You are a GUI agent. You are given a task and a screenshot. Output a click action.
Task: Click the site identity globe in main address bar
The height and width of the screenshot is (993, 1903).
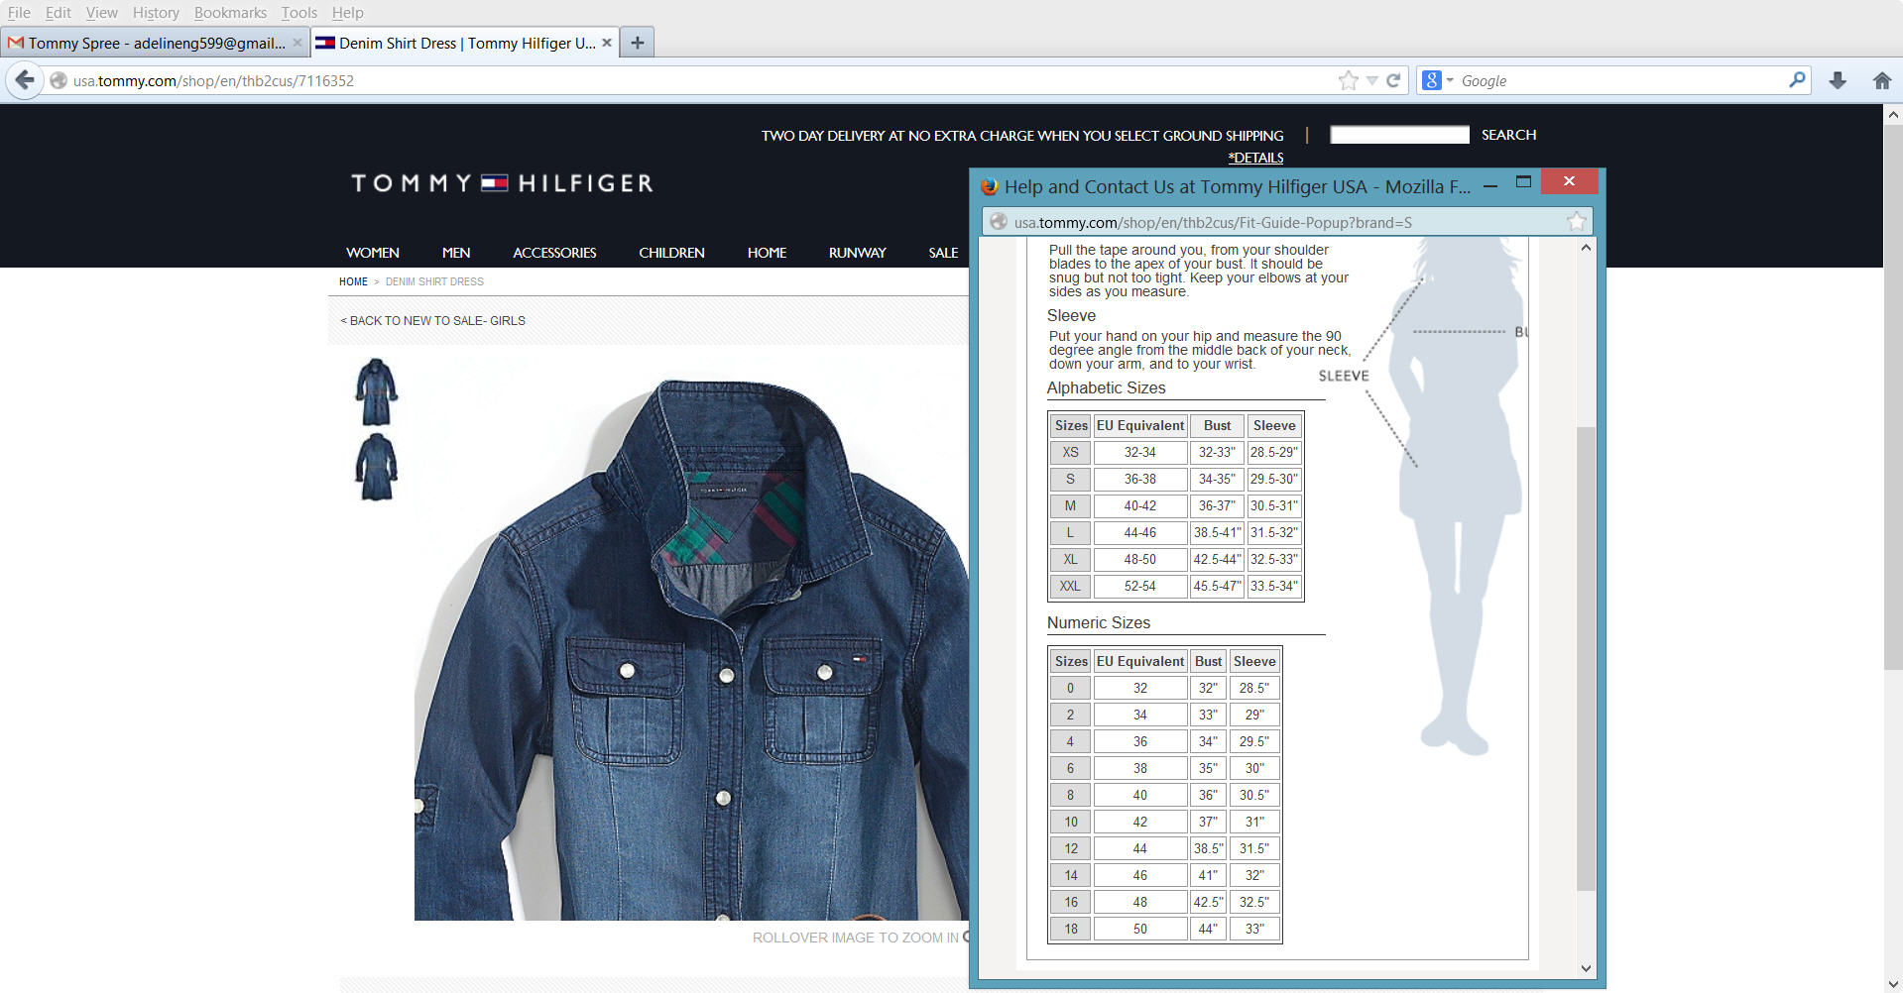pyautogui.click(x=59, y=80)
